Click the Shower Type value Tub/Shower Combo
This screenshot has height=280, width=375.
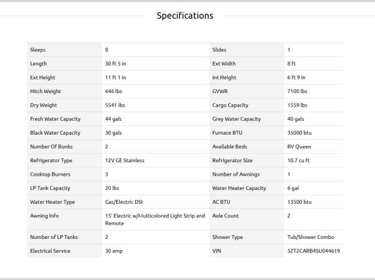[x=311, y=237]
